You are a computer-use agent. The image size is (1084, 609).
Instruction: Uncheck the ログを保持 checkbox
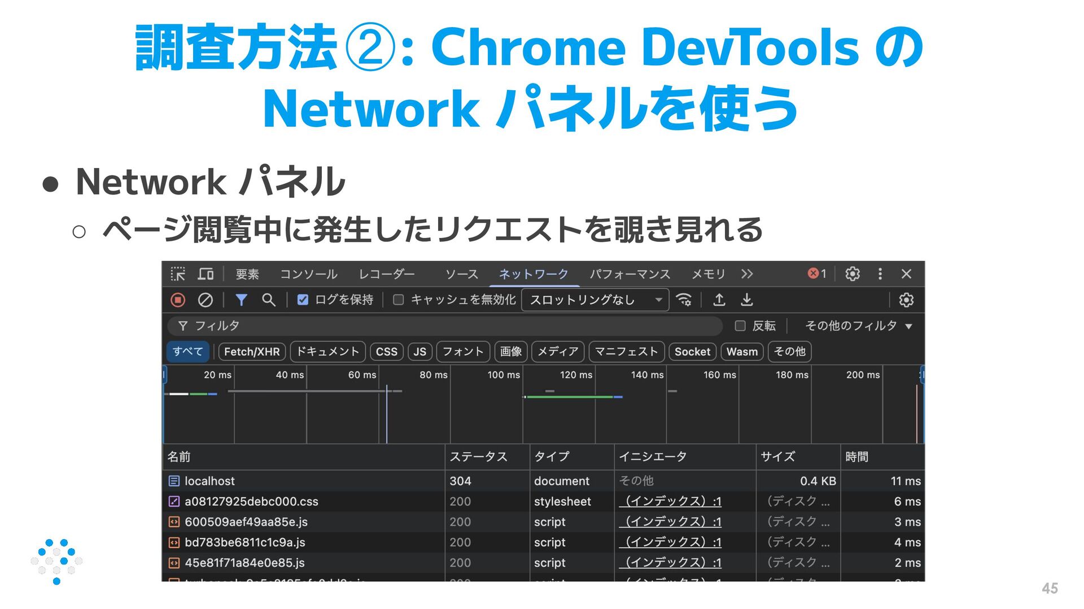pos(303,300)
